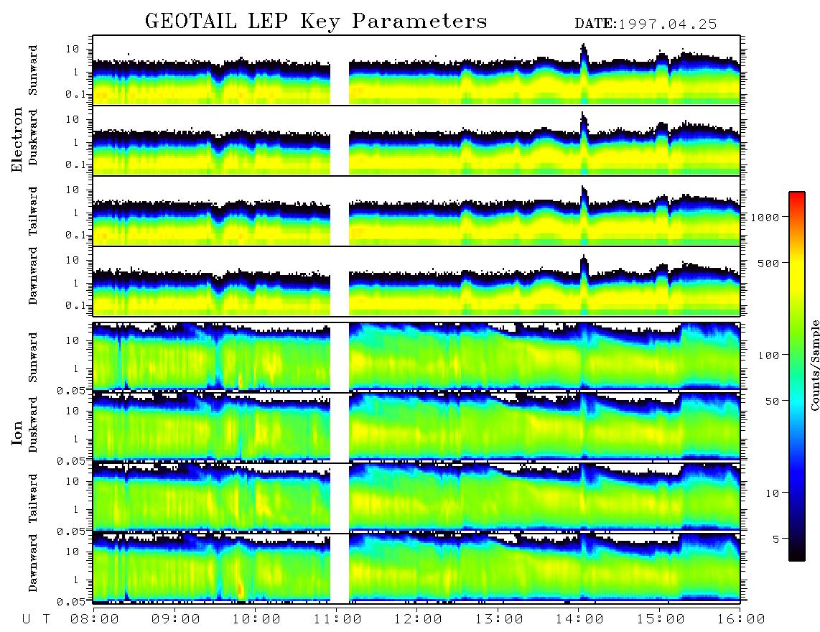Screen dimensions: 820x632
Task: Click the colorbar's 100 tick label
Action: point(768,355)
